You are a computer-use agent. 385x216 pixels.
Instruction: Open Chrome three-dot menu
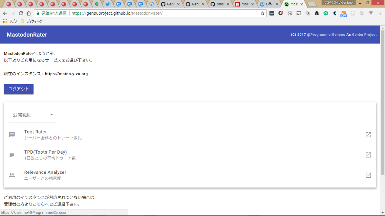(x=380, y=13)
